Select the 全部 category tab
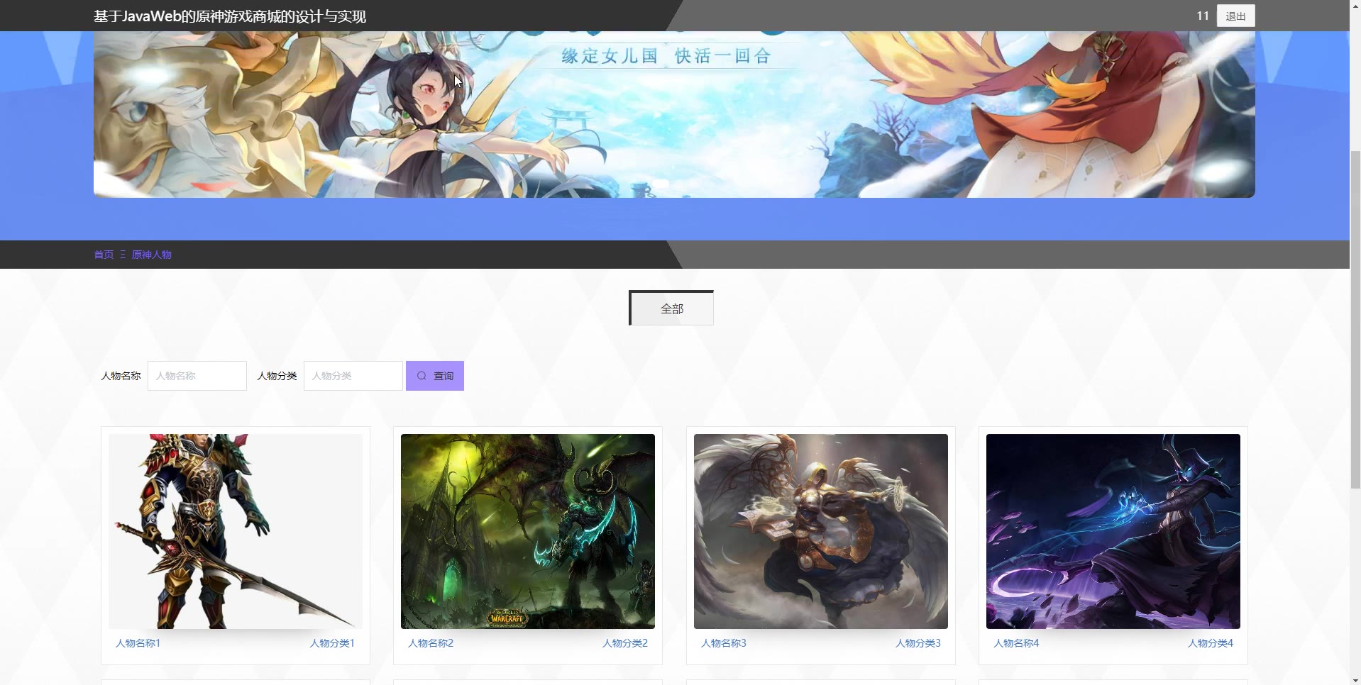This screenshot has width=1361, height=685. click(671, 308)
